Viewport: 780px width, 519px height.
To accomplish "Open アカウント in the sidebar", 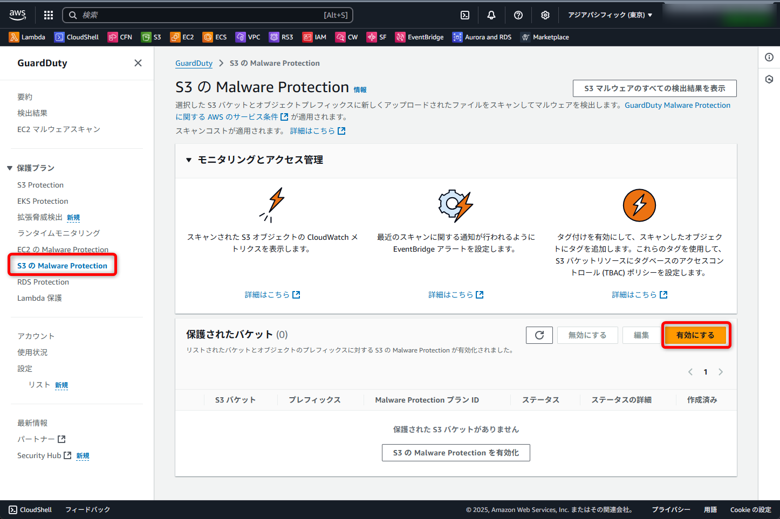I will point(36,336).
